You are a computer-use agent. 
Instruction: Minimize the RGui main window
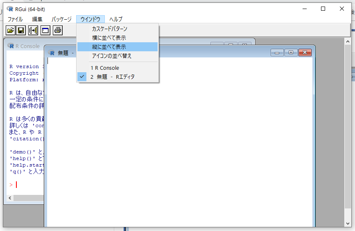click(x=305, y=9)
